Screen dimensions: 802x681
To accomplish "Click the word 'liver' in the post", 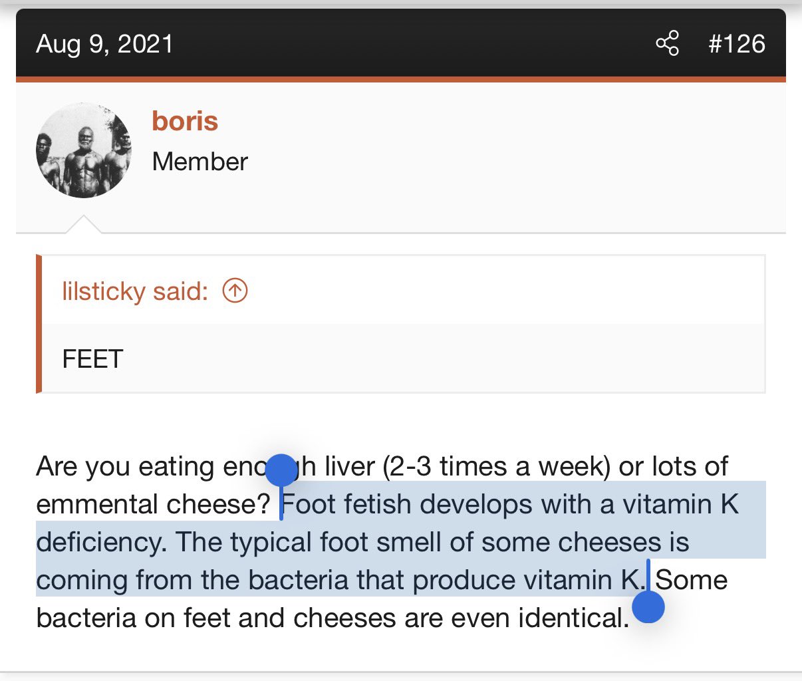I will click(350, 466).
